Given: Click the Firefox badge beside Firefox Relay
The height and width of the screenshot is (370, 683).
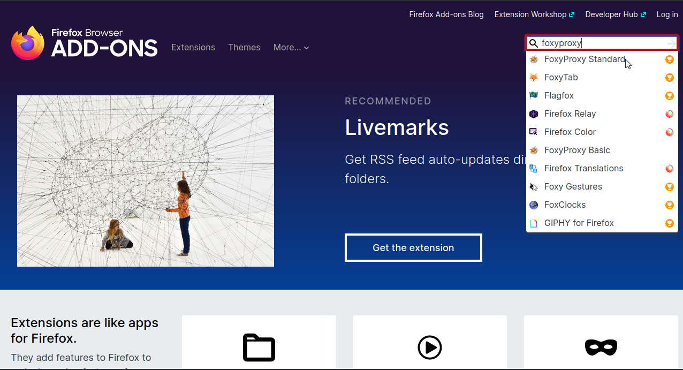Looking at the screenshot, I should [x=669, y=114].
